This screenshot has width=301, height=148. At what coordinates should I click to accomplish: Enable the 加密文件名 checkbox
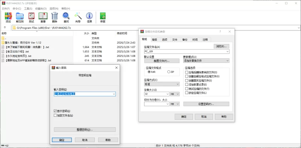55,116
